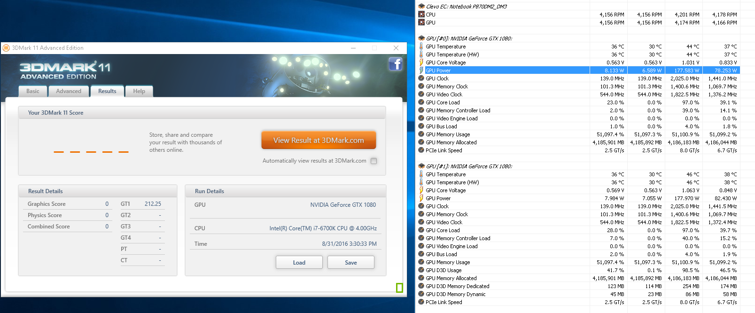Click the GPU #1 PCIe Link Speed icon
755x313 pixels.
421,302
